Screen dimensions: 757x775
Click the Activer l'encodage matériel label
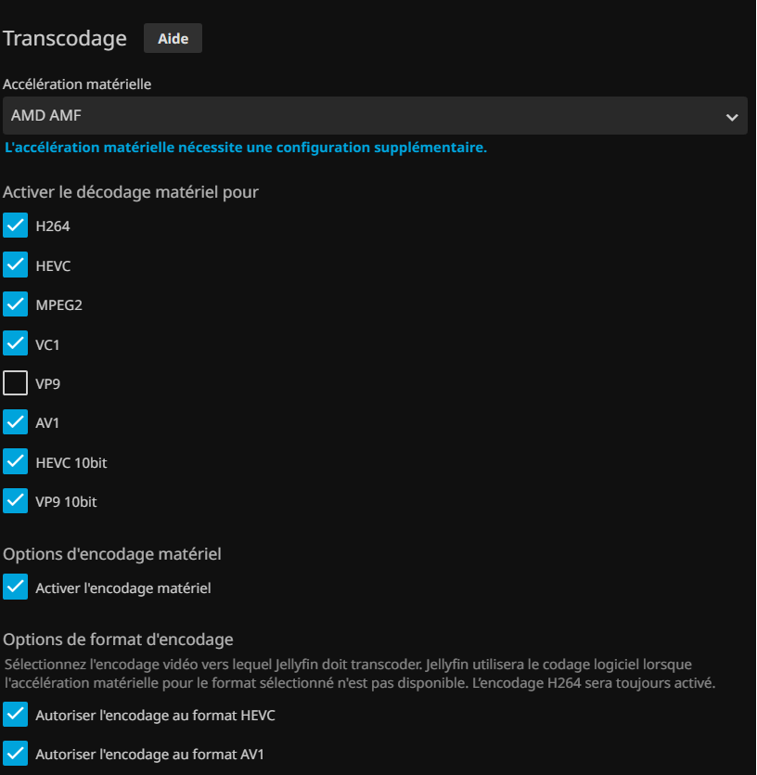pyautogui.click(x=123, y=588)
